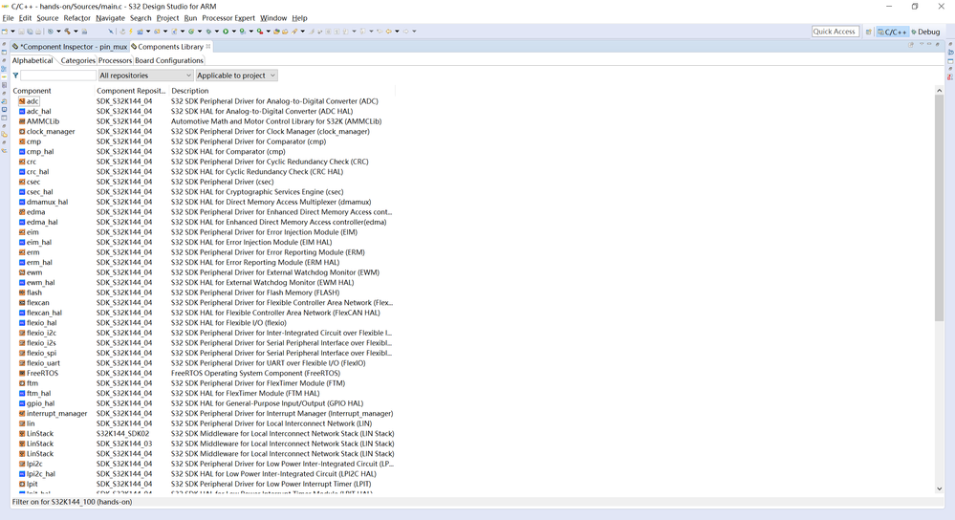Screen dimensions: 955x520
Task: Expand the New file dropdown arrow
Action: coord(12,31)
